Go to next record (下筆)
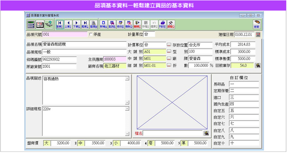Screen dimensions: 287x153 pyautogui.click(x=76, y=24)
